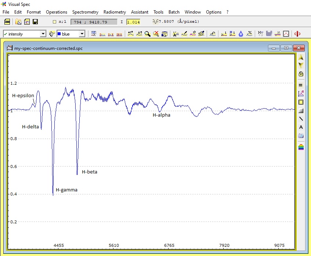Click the first red-peaks line icon
This screenshot has width=311, height=256.
[x=102, y=34]
